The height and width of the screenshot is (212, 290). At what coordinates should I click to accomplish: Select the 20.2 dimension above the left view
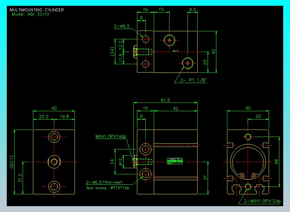(x=44, y=117)
